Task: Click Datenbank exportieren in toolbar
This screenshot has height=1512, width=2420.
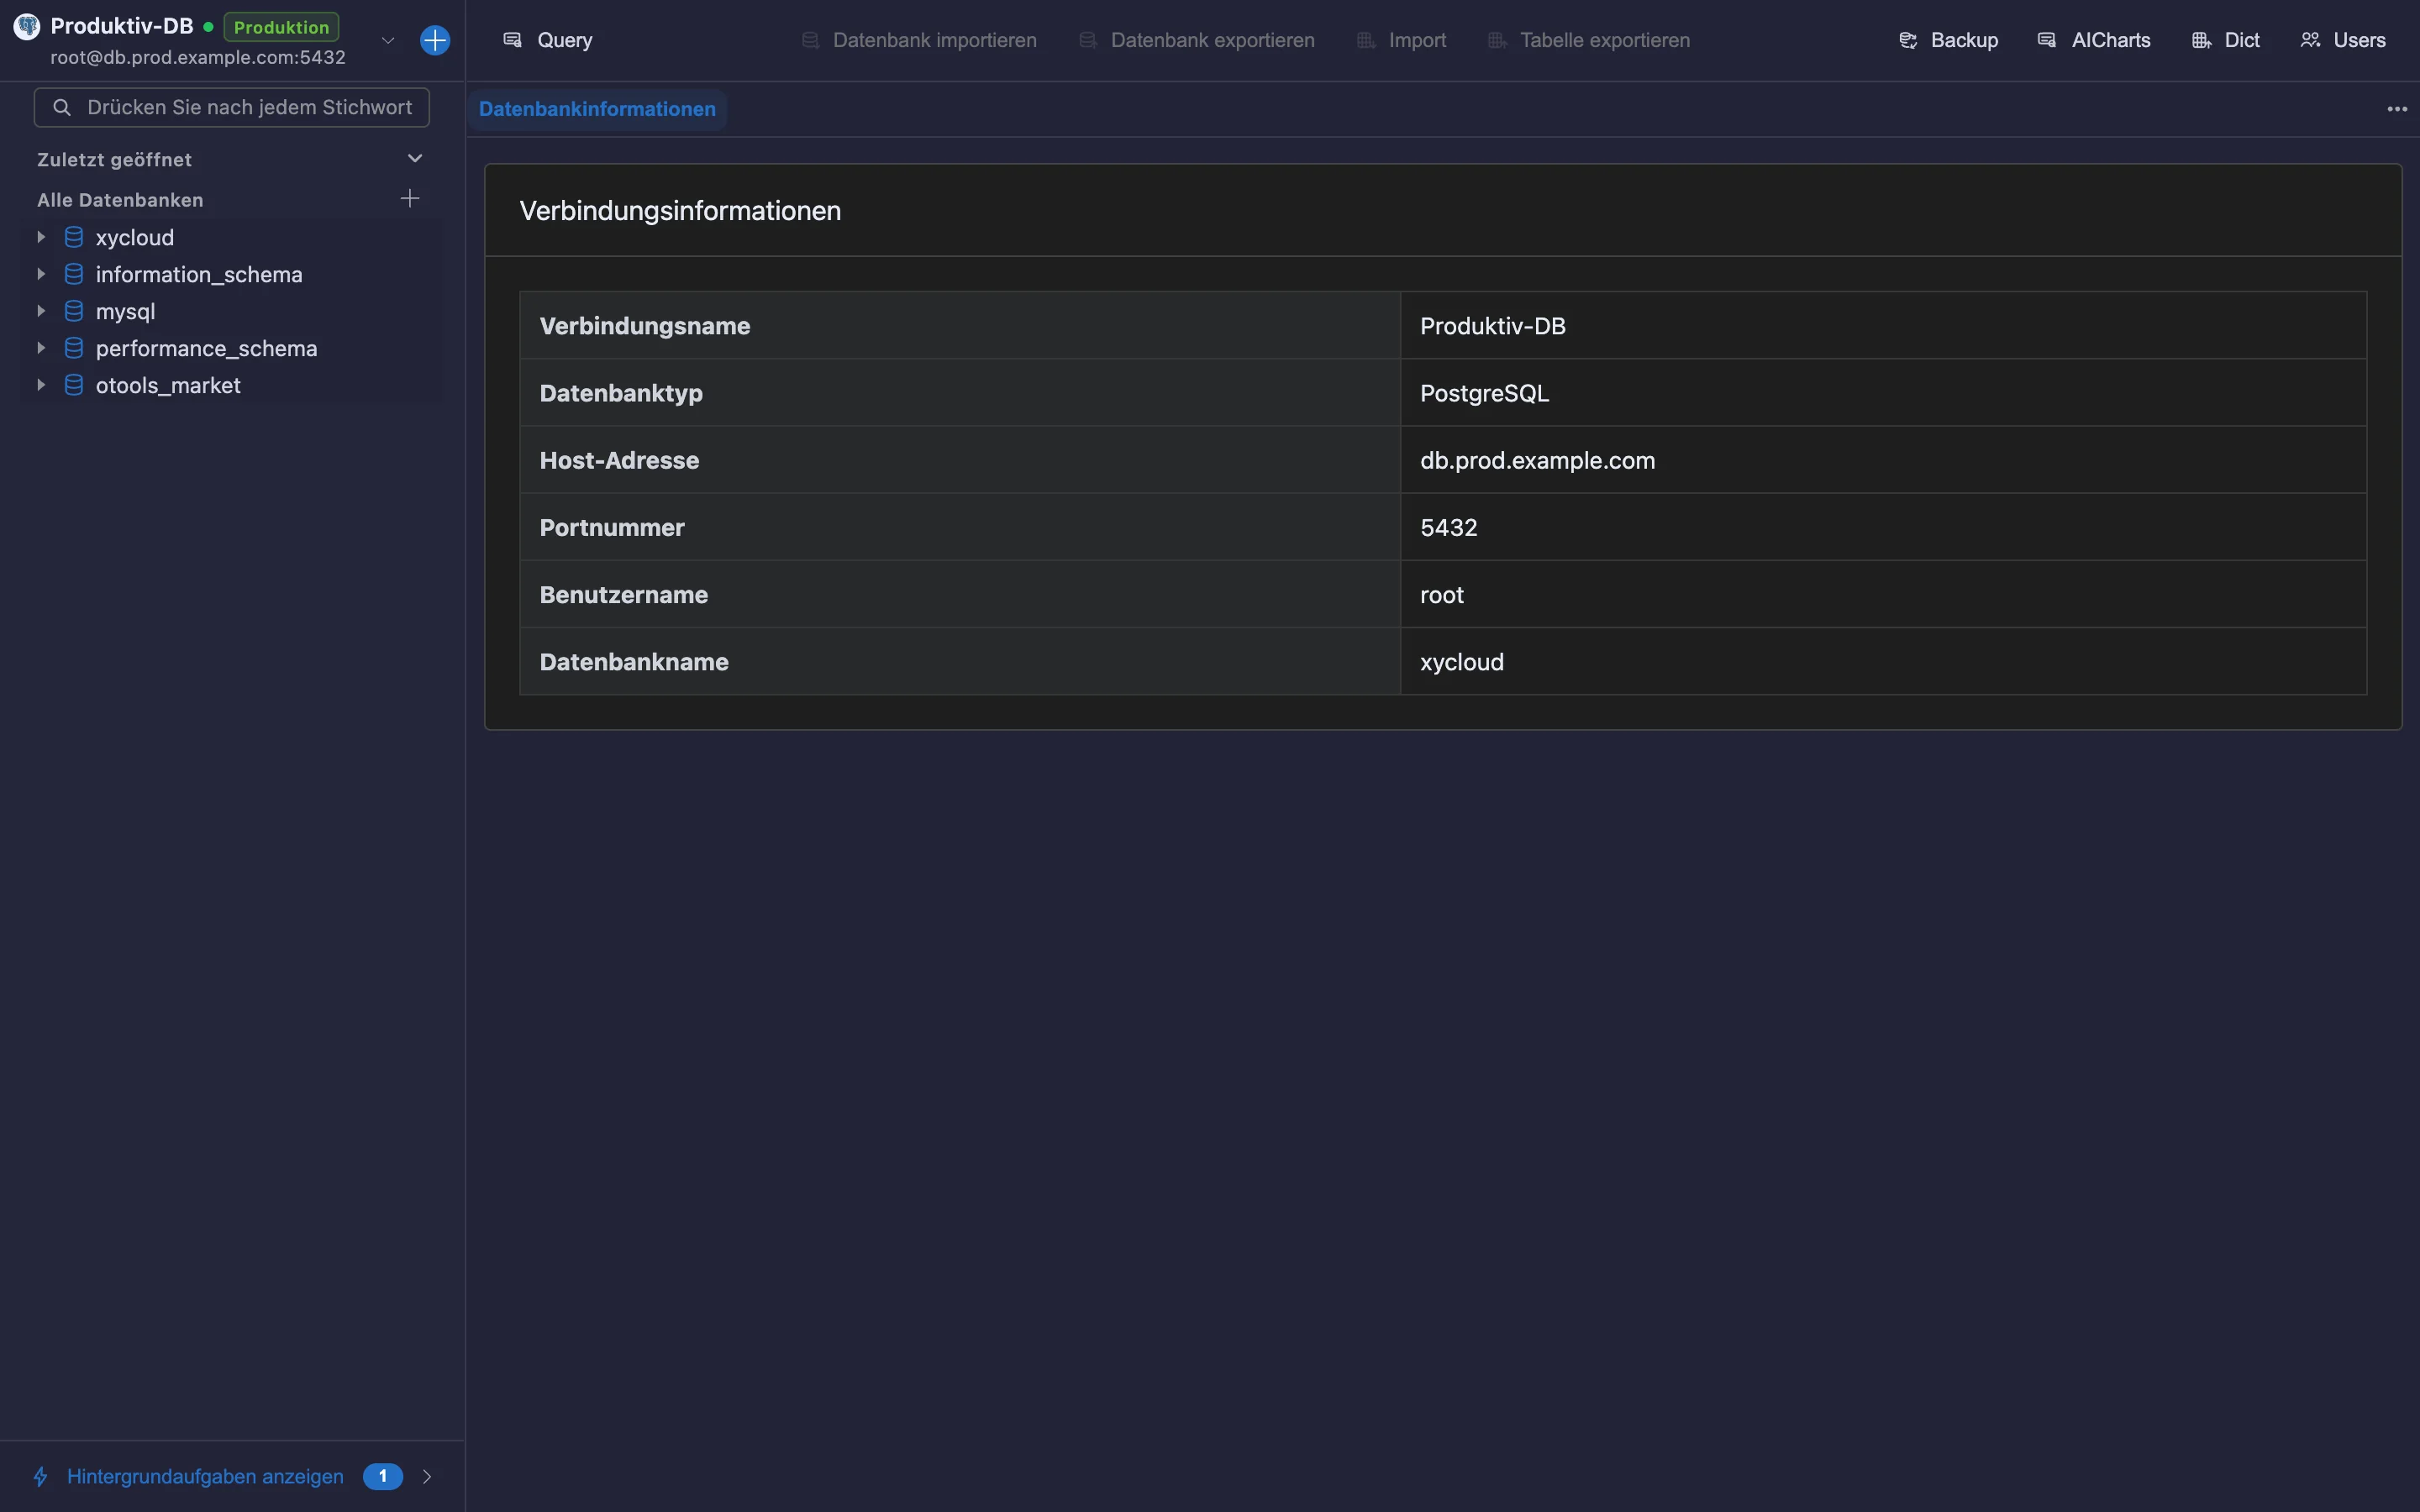Action: click(x=1197, y=40)
